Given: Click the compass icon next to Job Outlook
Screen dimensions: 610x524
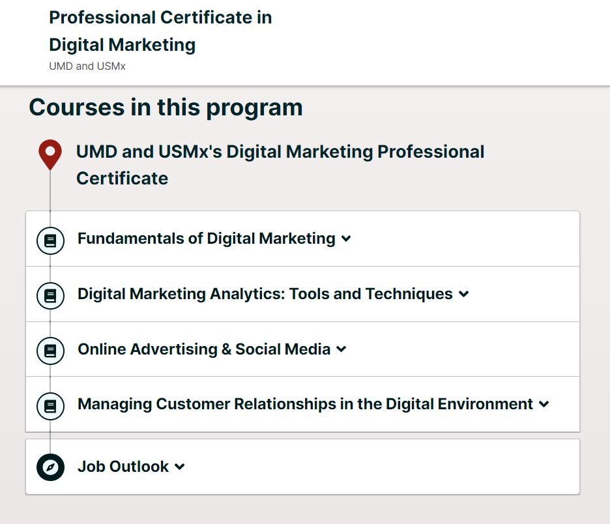Looking at the screenshot, I should point(50,467).
